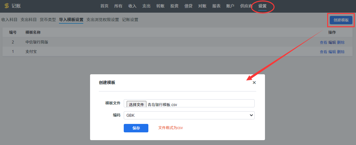
Task: Click 删除 for 支付宝 template
Action: tap(341, 52)
